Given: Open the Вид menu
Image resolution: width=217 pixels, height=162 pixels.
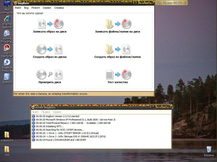Looking at the screenshot, I should (26, 8).
